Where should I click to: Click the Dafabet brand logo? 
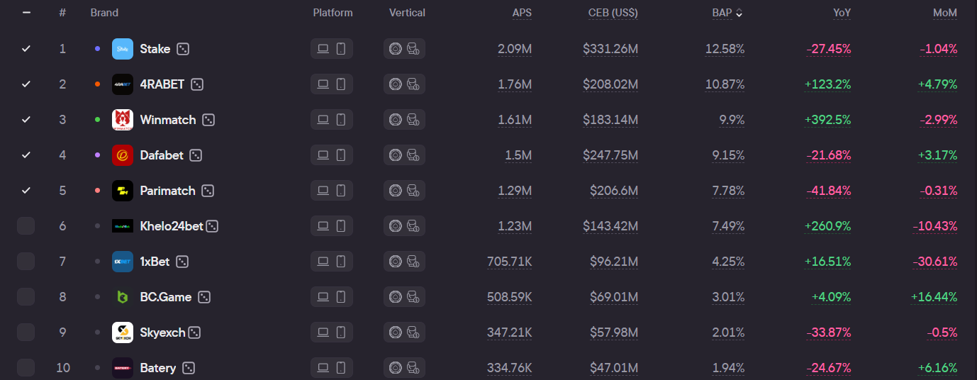tap(123, 155)
